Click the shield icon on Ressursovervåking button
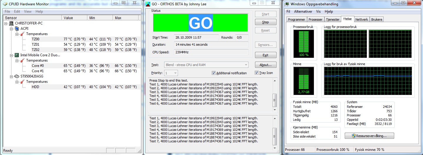Viewport: 423px width, 155px height. point(354,136)
